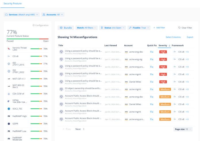Select the CIS v8 framework in sidebar

(27, 56)
